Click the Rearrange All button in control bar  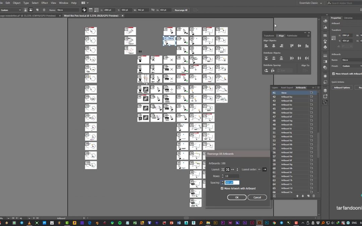pos(181,10)
